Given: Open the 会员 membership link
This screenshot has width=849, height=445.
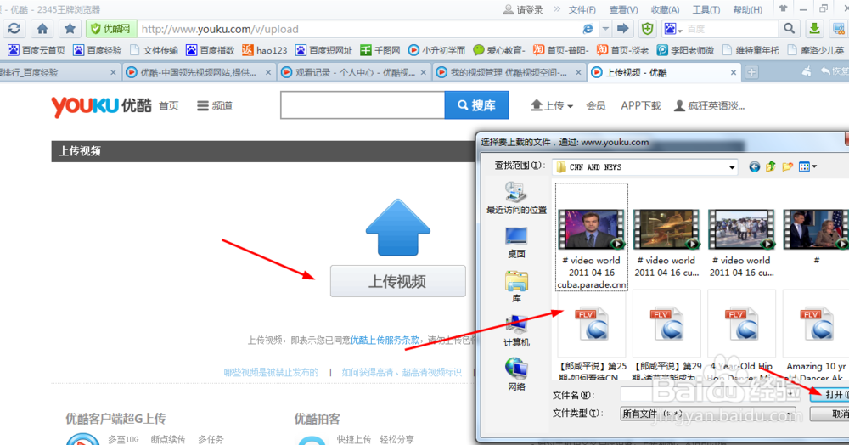Looking at the screenshot, I should (x=596, y=105).
